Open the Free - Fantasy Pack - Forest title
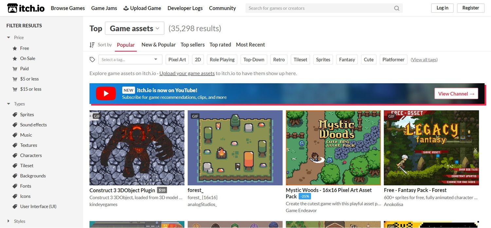This screenshot has width=491, height=228. [x=415, y=190]
